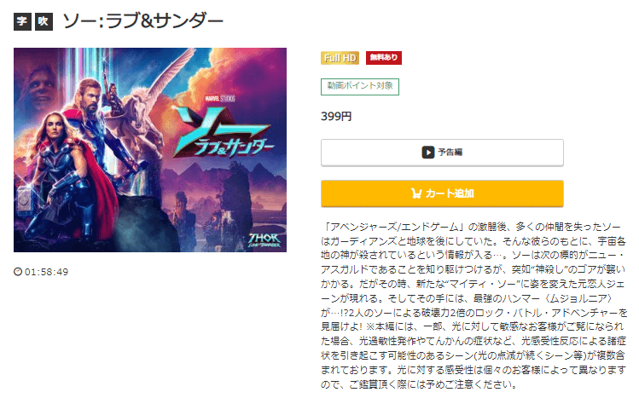Click the Marvel Studios logo on poster
Screen dimensions: 639x398
(x=220, y=99)
